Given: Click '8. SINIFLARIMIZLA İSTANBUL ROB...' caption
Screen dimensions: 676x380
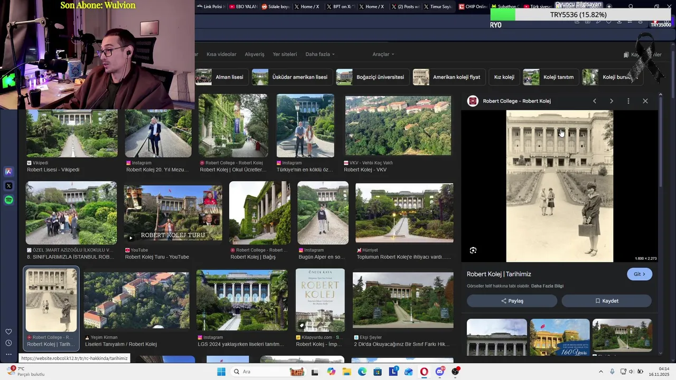Looking at the screenshot, I should click(x=71, y=257).
